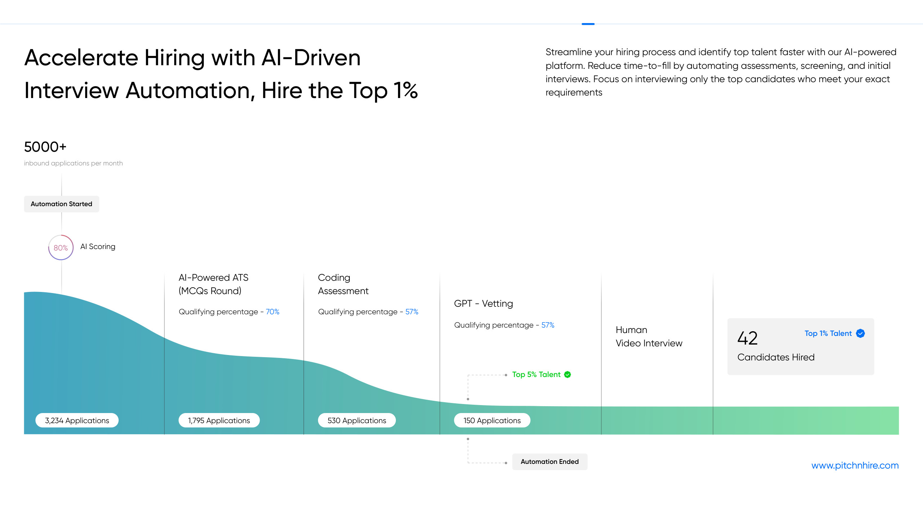Click the 57% value under GPT - Vetting
Screen dimensions: 923x519
pyautogui.click(x=548, y=325)
